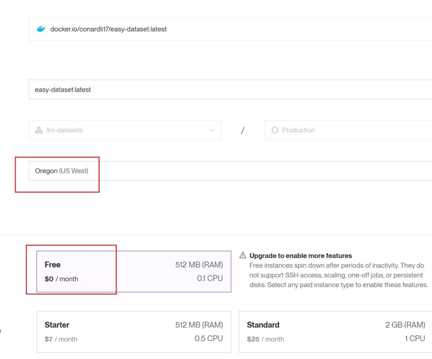The height and width of the screenshot is (359, 432).
Task: Click the 0.5 CPU label on Starter plan
Action: 208,338
